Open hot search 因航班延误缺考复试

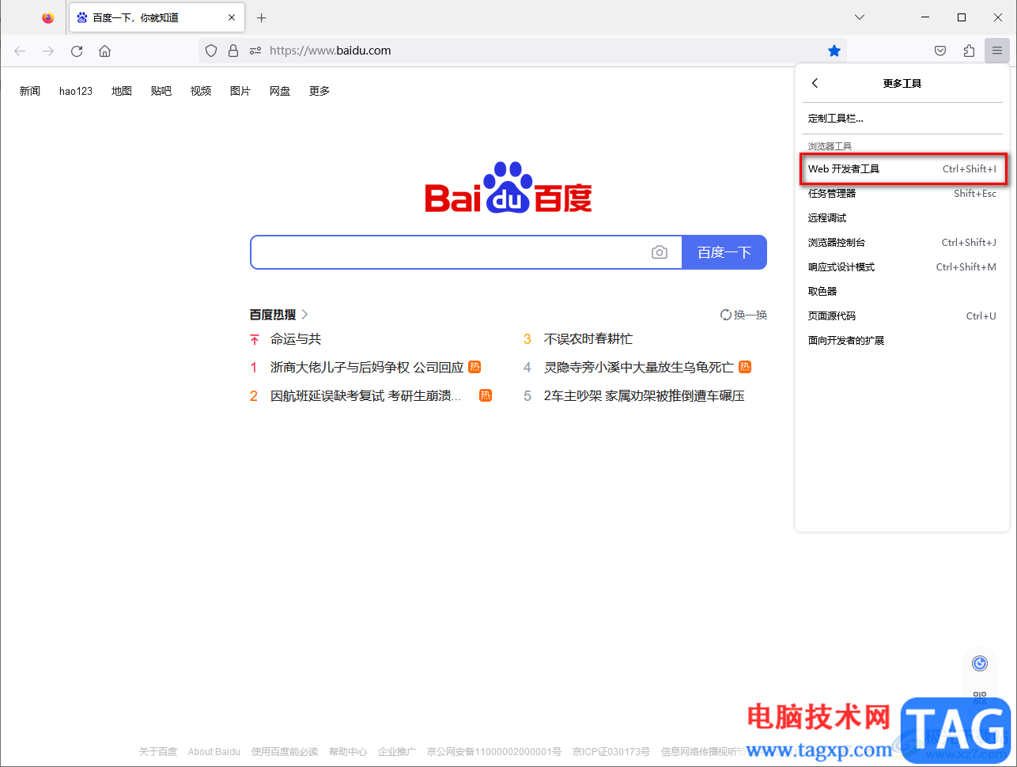click(366, 396)
